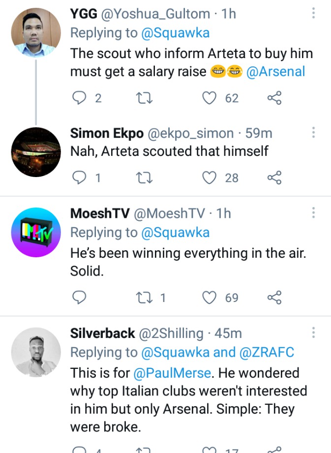Viewport: 331px width, 453px height.
Task: Like MoeshTV's tweet with 69 likes
Action: pos(209,298)
